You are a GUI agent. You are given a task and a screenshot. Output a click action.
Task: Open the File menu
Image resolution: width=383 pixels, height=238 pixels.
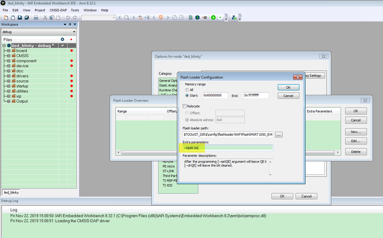click(5, 10)
